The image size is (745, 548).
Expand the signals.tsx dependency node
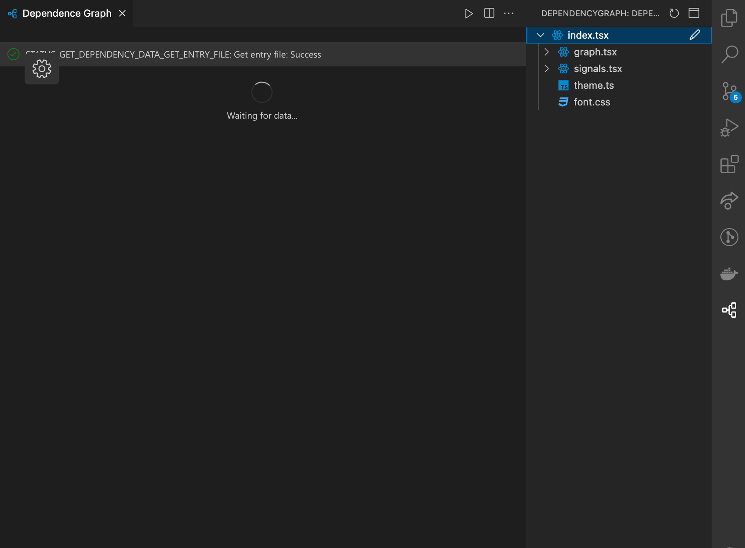[x=547, y=69]
